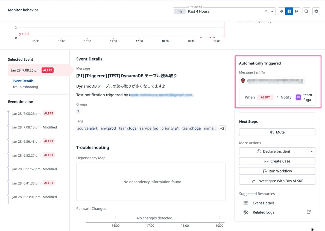Image resolution: width=325 pixels, height=231 pixels.
Task: Run a workflow with the Run Workflow button
Action: (x=277, y=171)
